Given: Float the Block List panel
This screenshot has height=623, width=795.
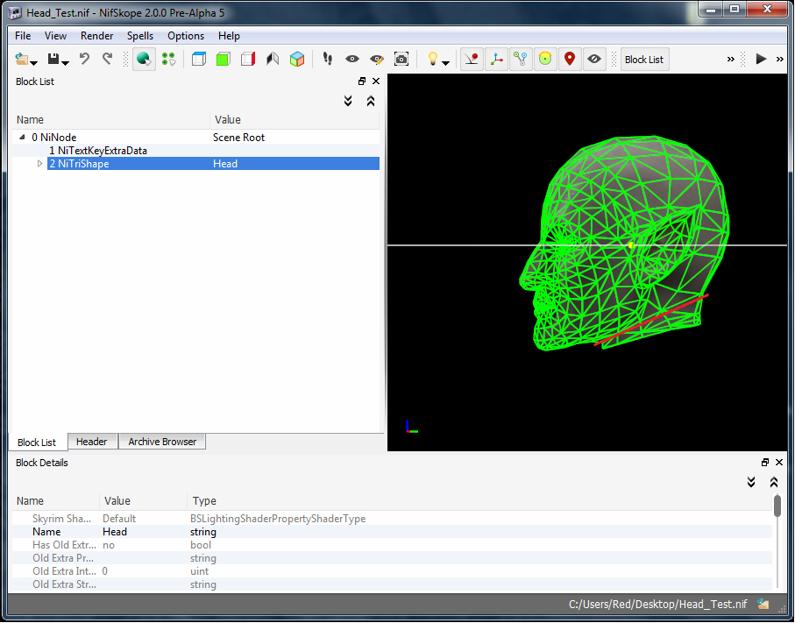Looking at the screenshot, I should [362, 81].
